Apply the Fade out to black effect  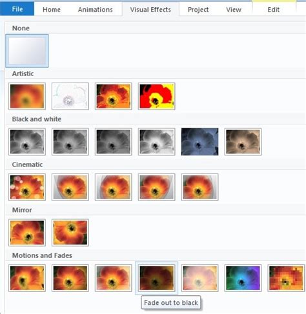pyautogui.click(x=157, y=278)
